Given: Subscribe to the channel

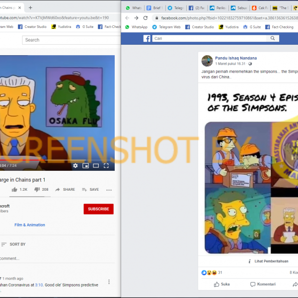Looking at the screenshot, I should [98, 209].
